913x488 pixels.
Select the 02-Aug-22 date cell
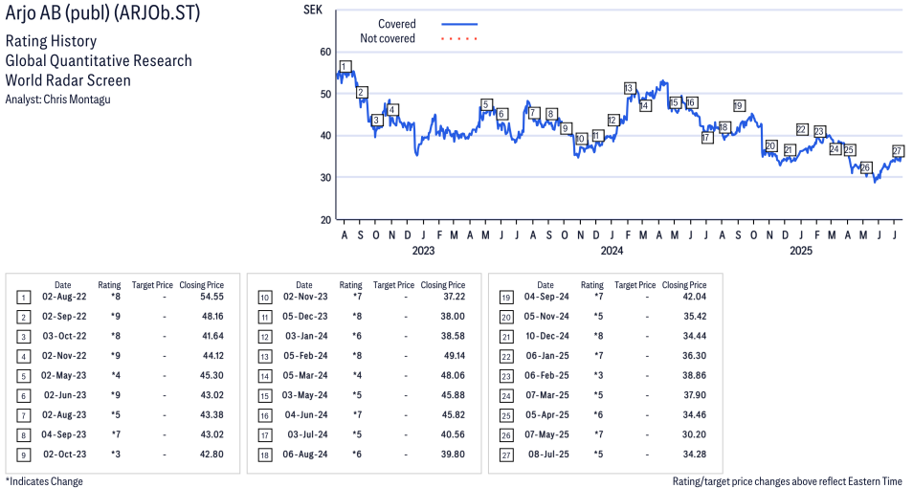64,297
